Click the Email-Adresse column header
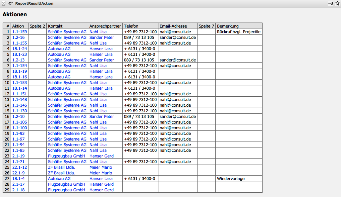 tap(173, 26)
